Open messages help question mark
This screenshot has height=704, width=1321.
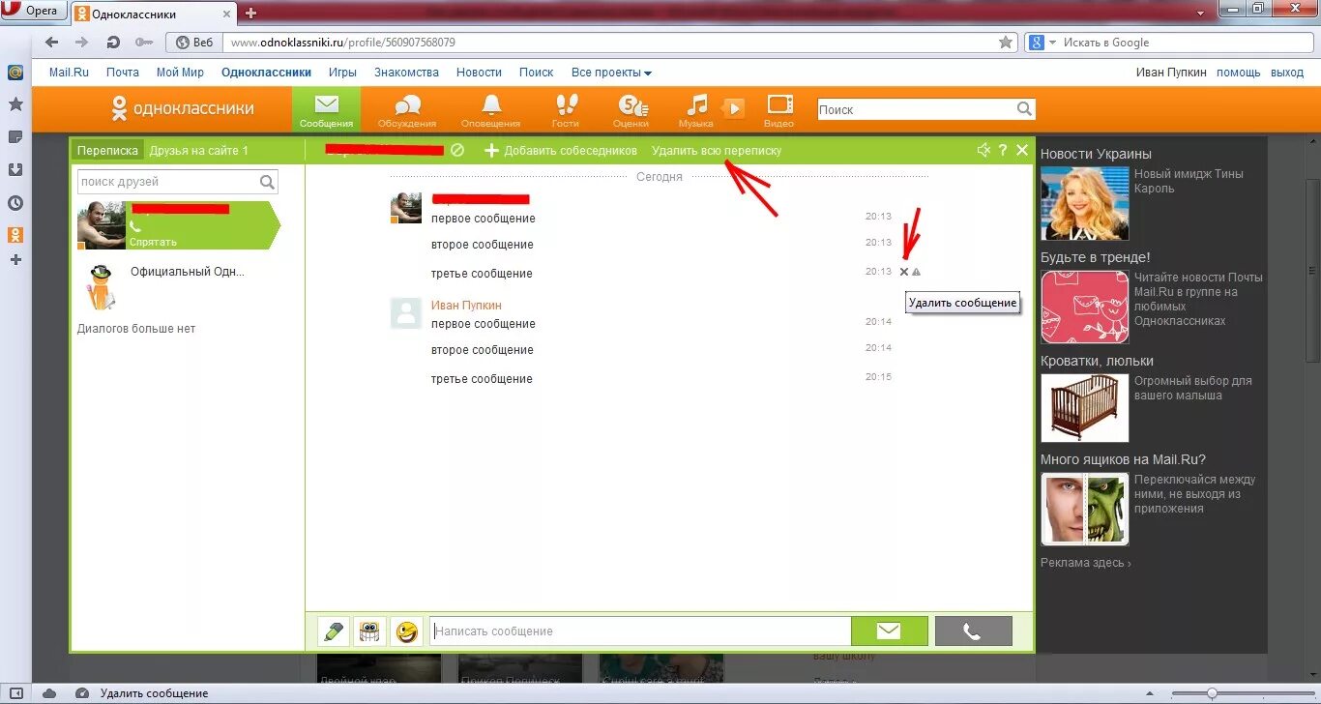point(1003,150)
